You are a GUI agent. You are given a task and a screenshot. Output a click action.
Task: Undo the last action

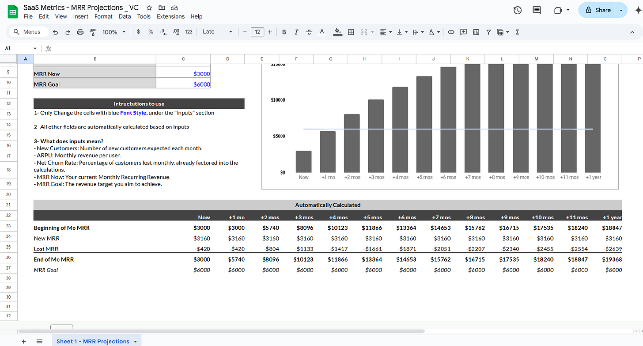[55, 32]
